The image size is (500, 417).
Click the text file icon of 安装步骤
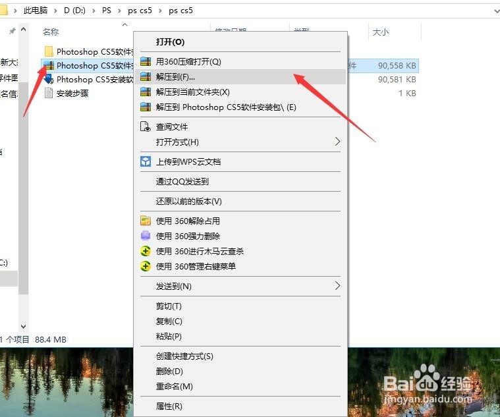(x=49, y=93)
